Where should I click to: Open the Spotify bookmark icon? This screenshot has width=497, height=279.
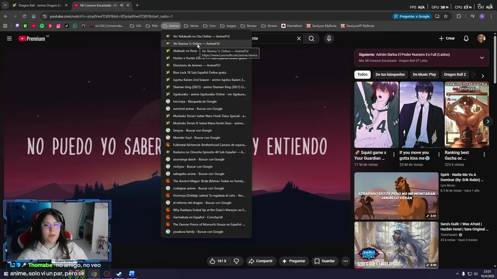(42, 26)
